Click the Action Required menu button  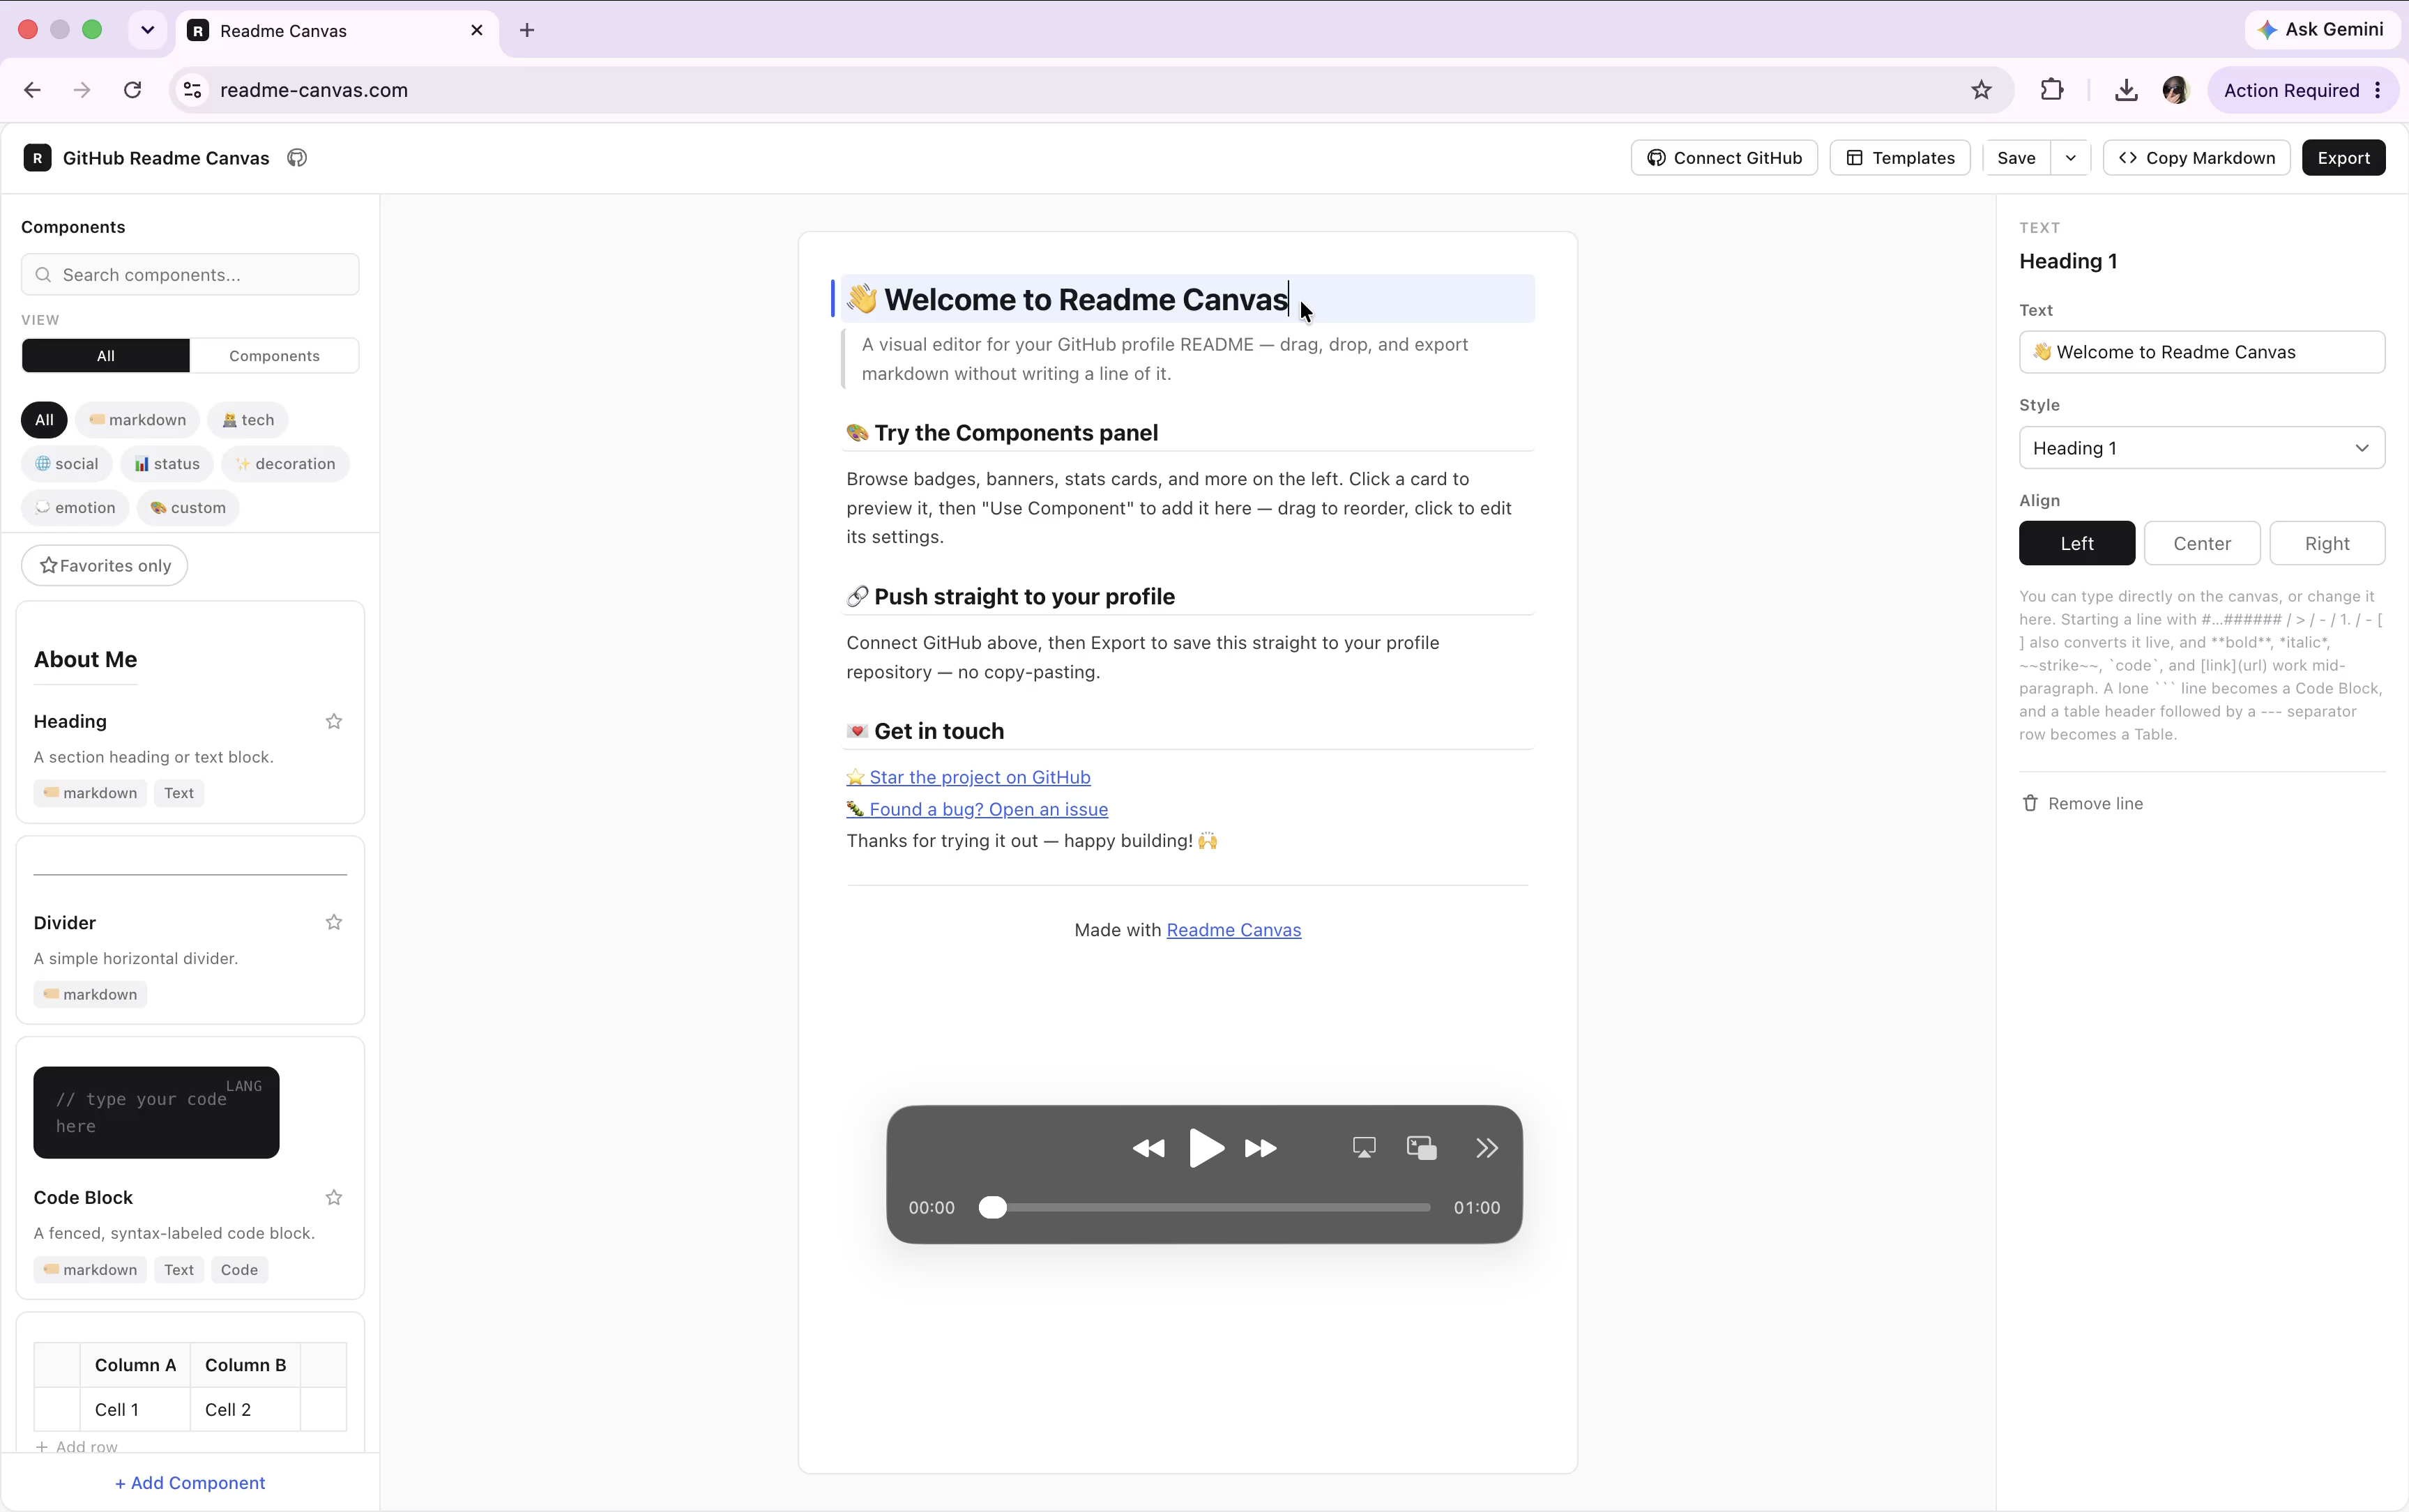coord(2302,90)
